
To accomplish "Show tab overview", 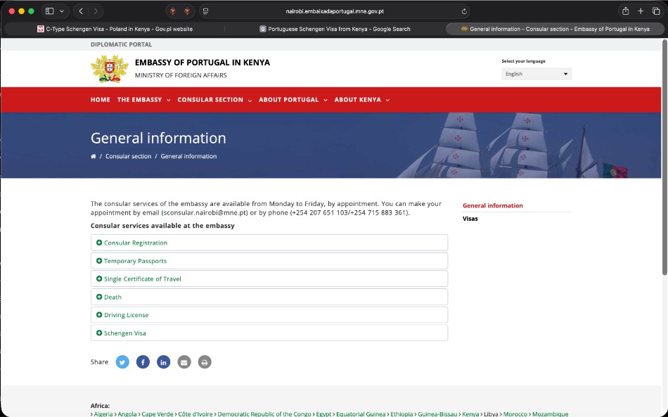I will 656,11.
